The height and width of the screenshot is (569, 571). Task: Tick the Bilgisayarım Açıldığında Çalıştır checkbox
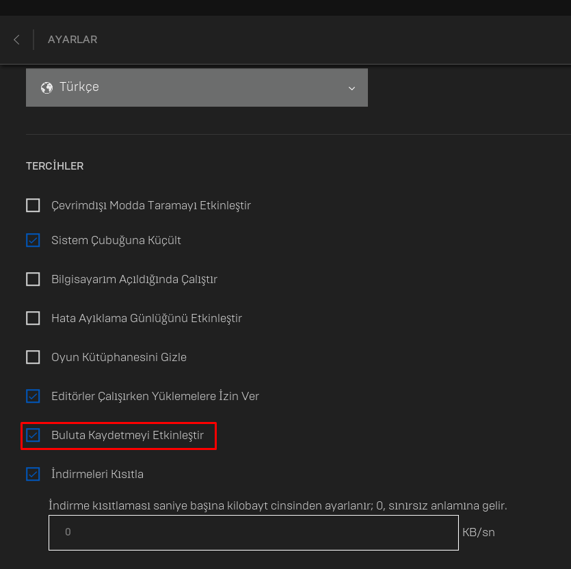pyautogui.click(x=33, y=279)
